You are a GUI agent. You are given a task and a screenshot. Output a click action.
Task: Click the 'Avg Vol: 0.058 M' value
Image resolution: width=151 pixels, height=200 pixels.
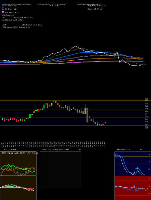tap(97, 5)
